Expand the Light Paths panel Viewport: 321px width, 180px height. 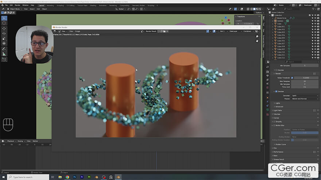(x=278, y=110)
